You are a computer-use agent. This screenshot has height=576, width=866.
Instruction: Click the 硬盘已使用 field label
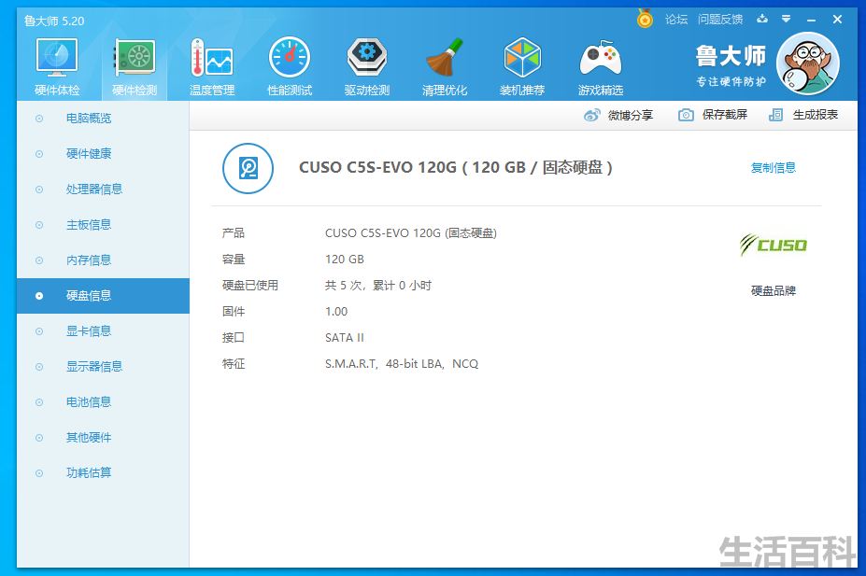[x=250, y=286]
